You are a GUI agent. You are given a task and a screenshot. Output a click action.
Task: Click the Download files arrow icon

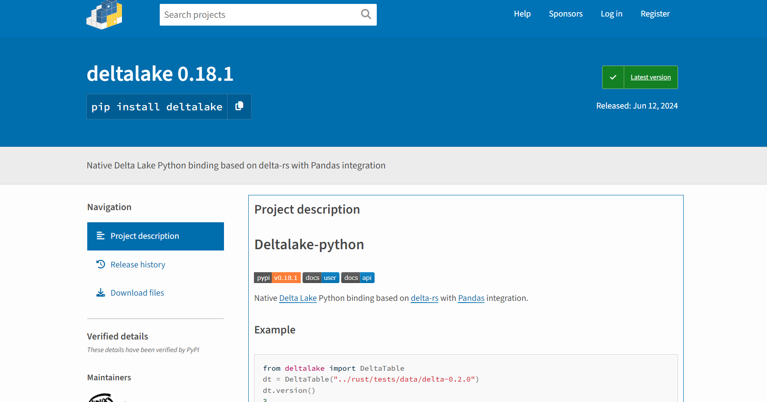(101, 293)
